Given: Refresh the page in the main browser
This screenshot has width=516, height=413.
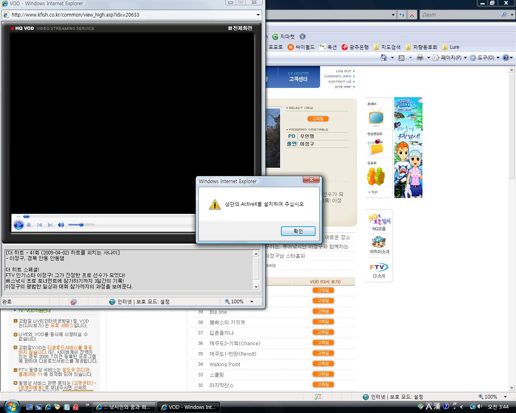Looking at the screenshot, I should pos(402,15).
